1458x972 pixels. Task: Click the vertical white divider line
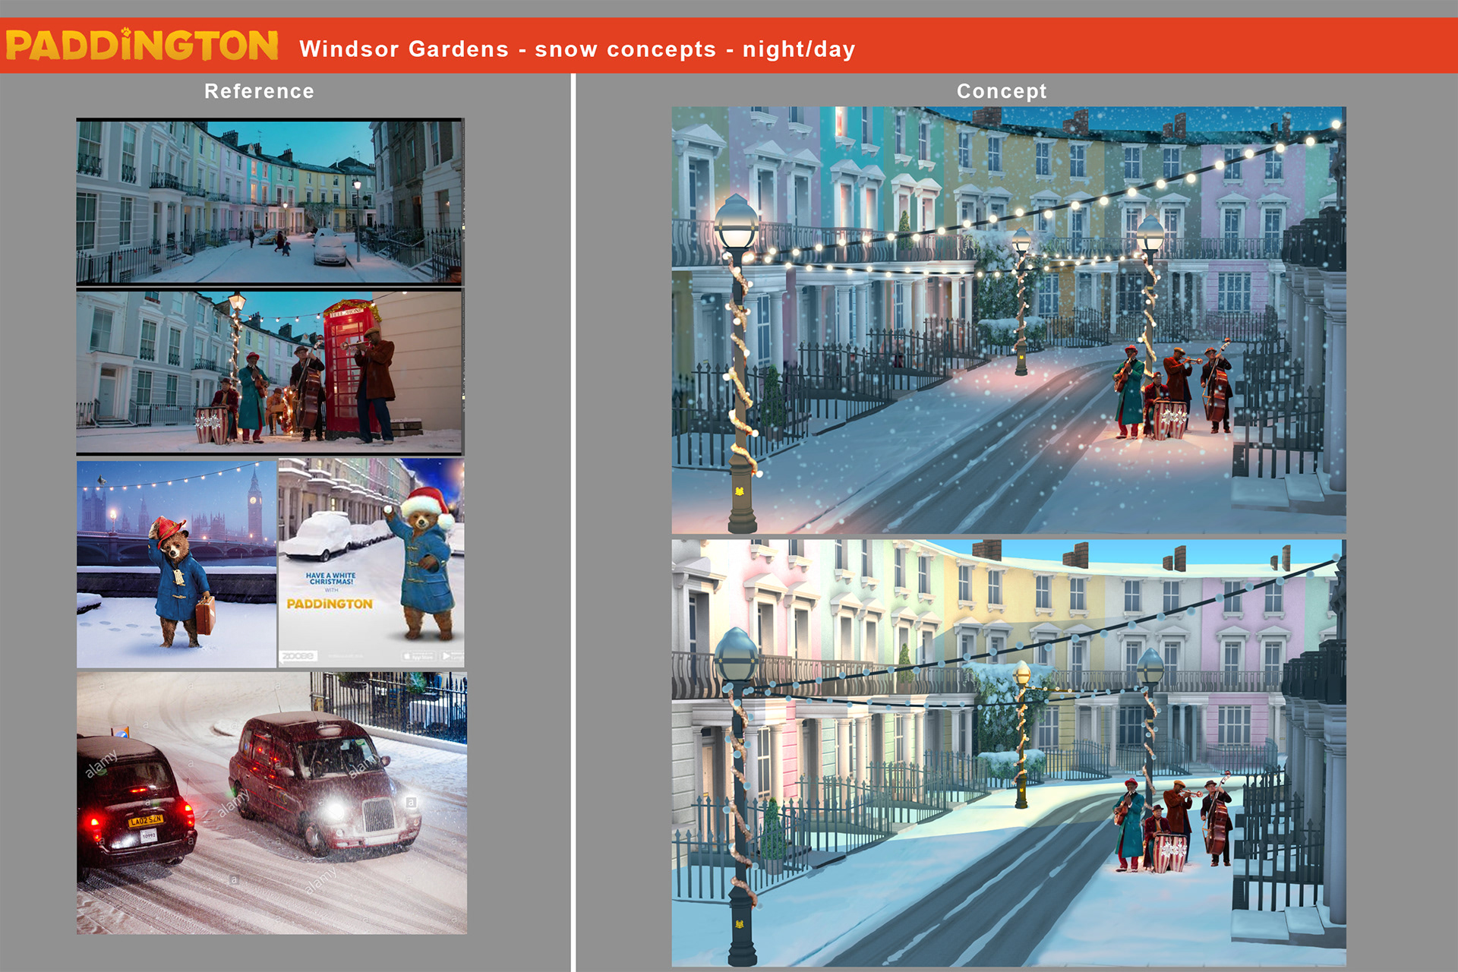point(573,522)
